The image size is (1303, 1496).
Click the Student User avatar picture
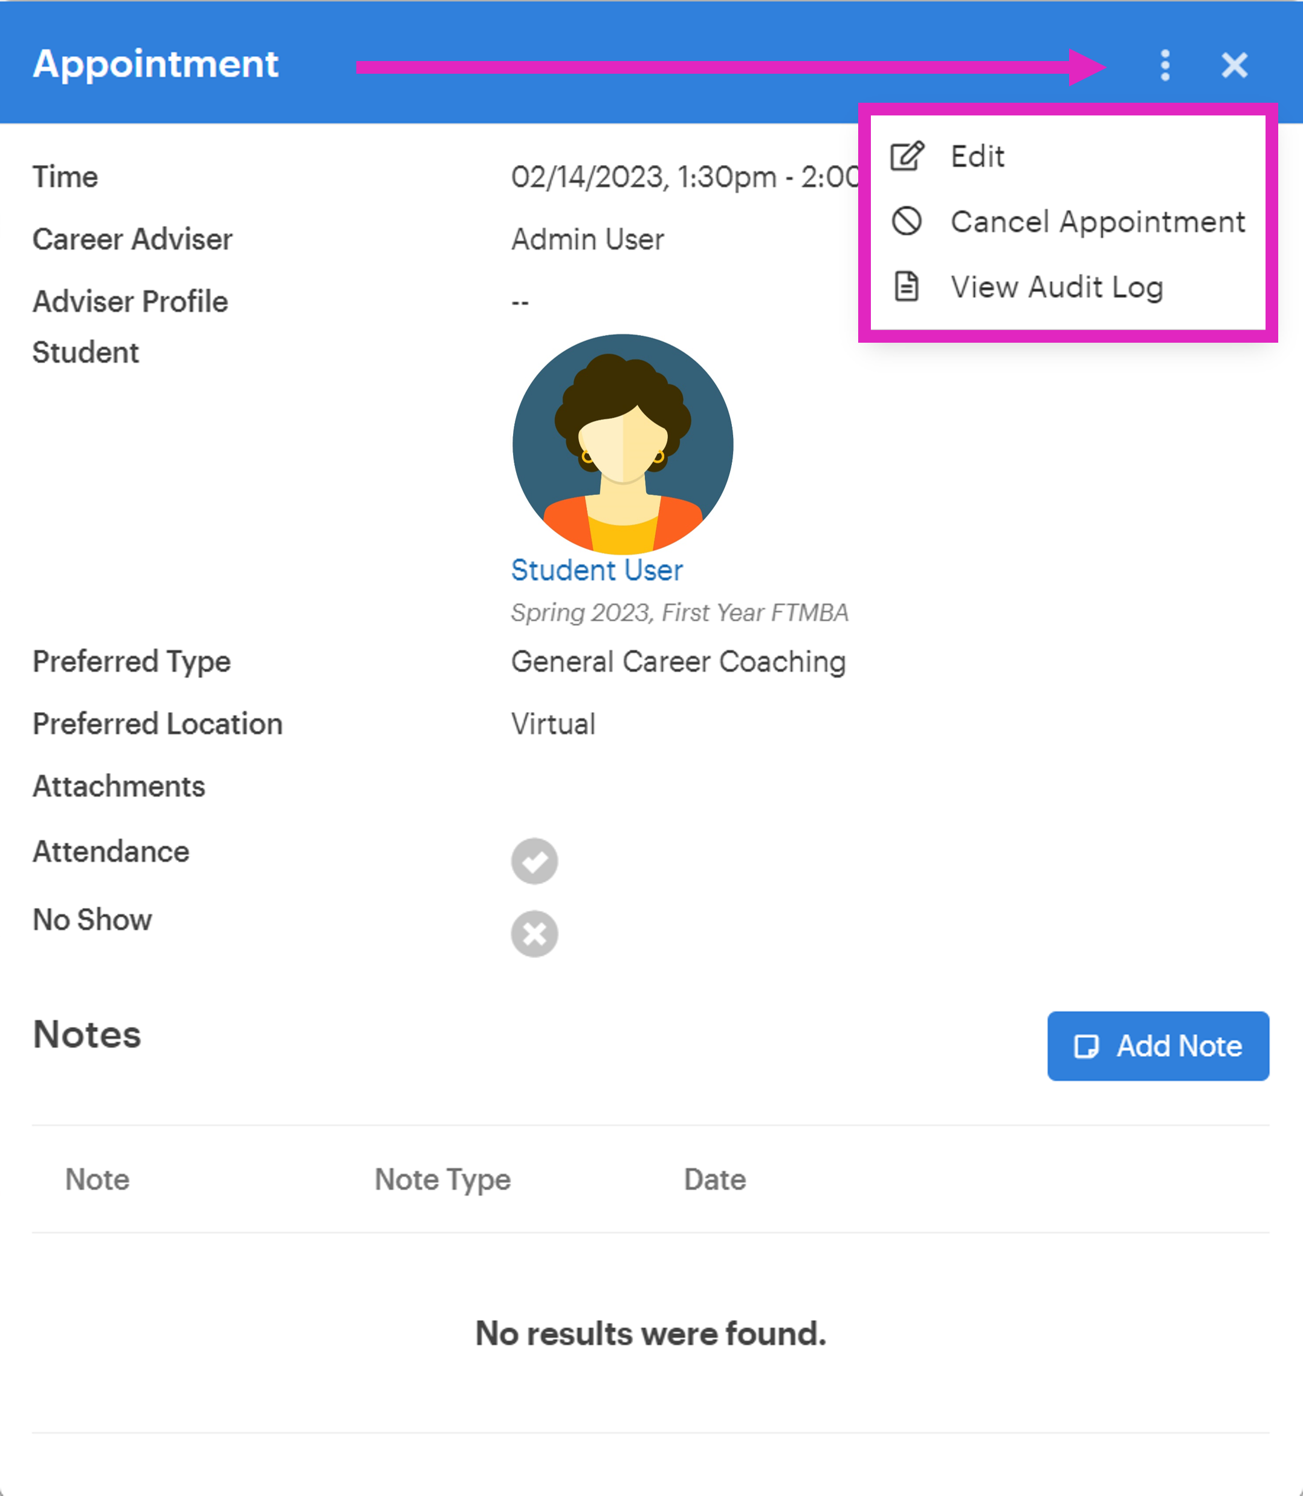pyautogui.click(x=622, y=444)
